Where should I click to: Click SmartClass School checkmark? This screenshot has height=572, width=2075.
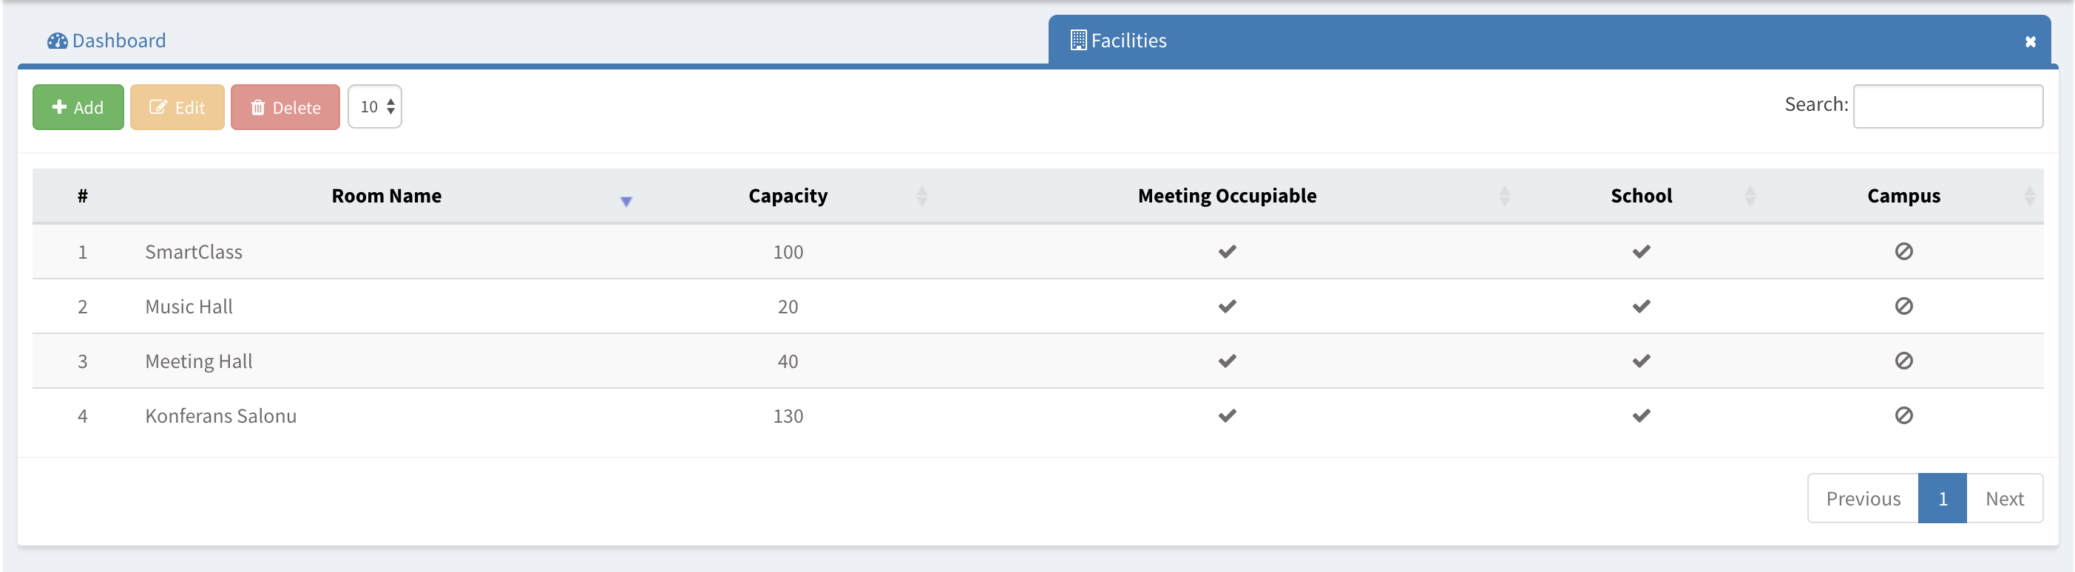coord(1641,252)
